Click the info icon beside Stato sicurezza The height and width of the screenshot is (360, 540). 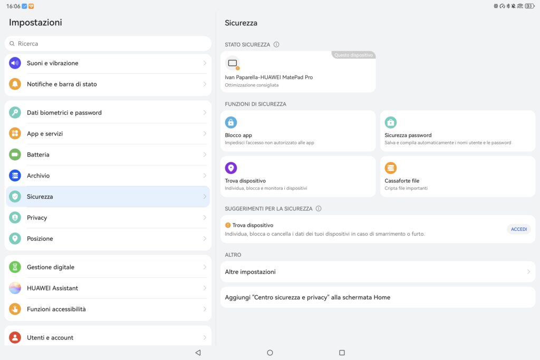pos(276,45)
